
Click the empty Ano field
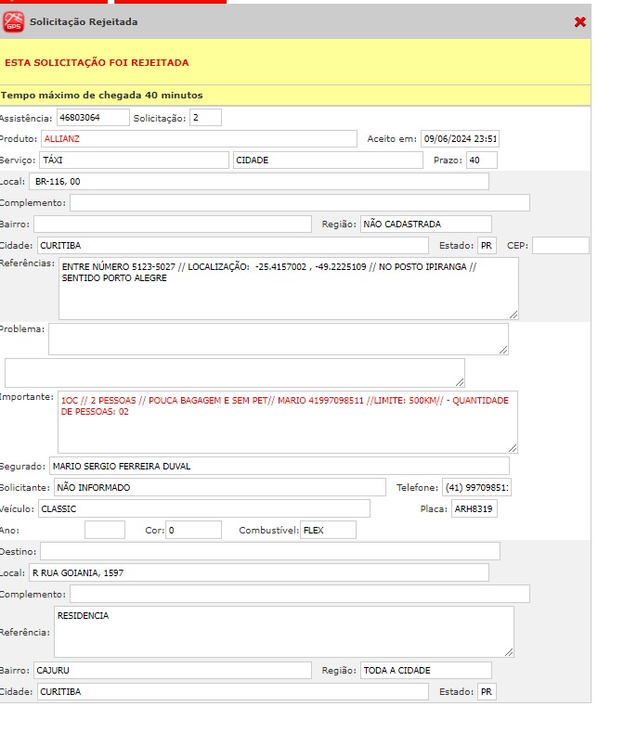[x=105, y=531]
